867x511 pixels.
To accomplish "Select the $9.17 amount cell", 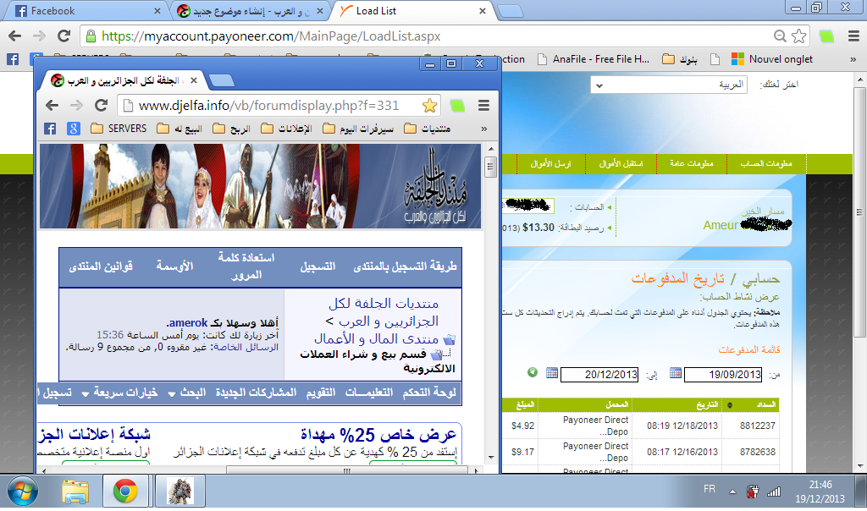I will point(522,452).
